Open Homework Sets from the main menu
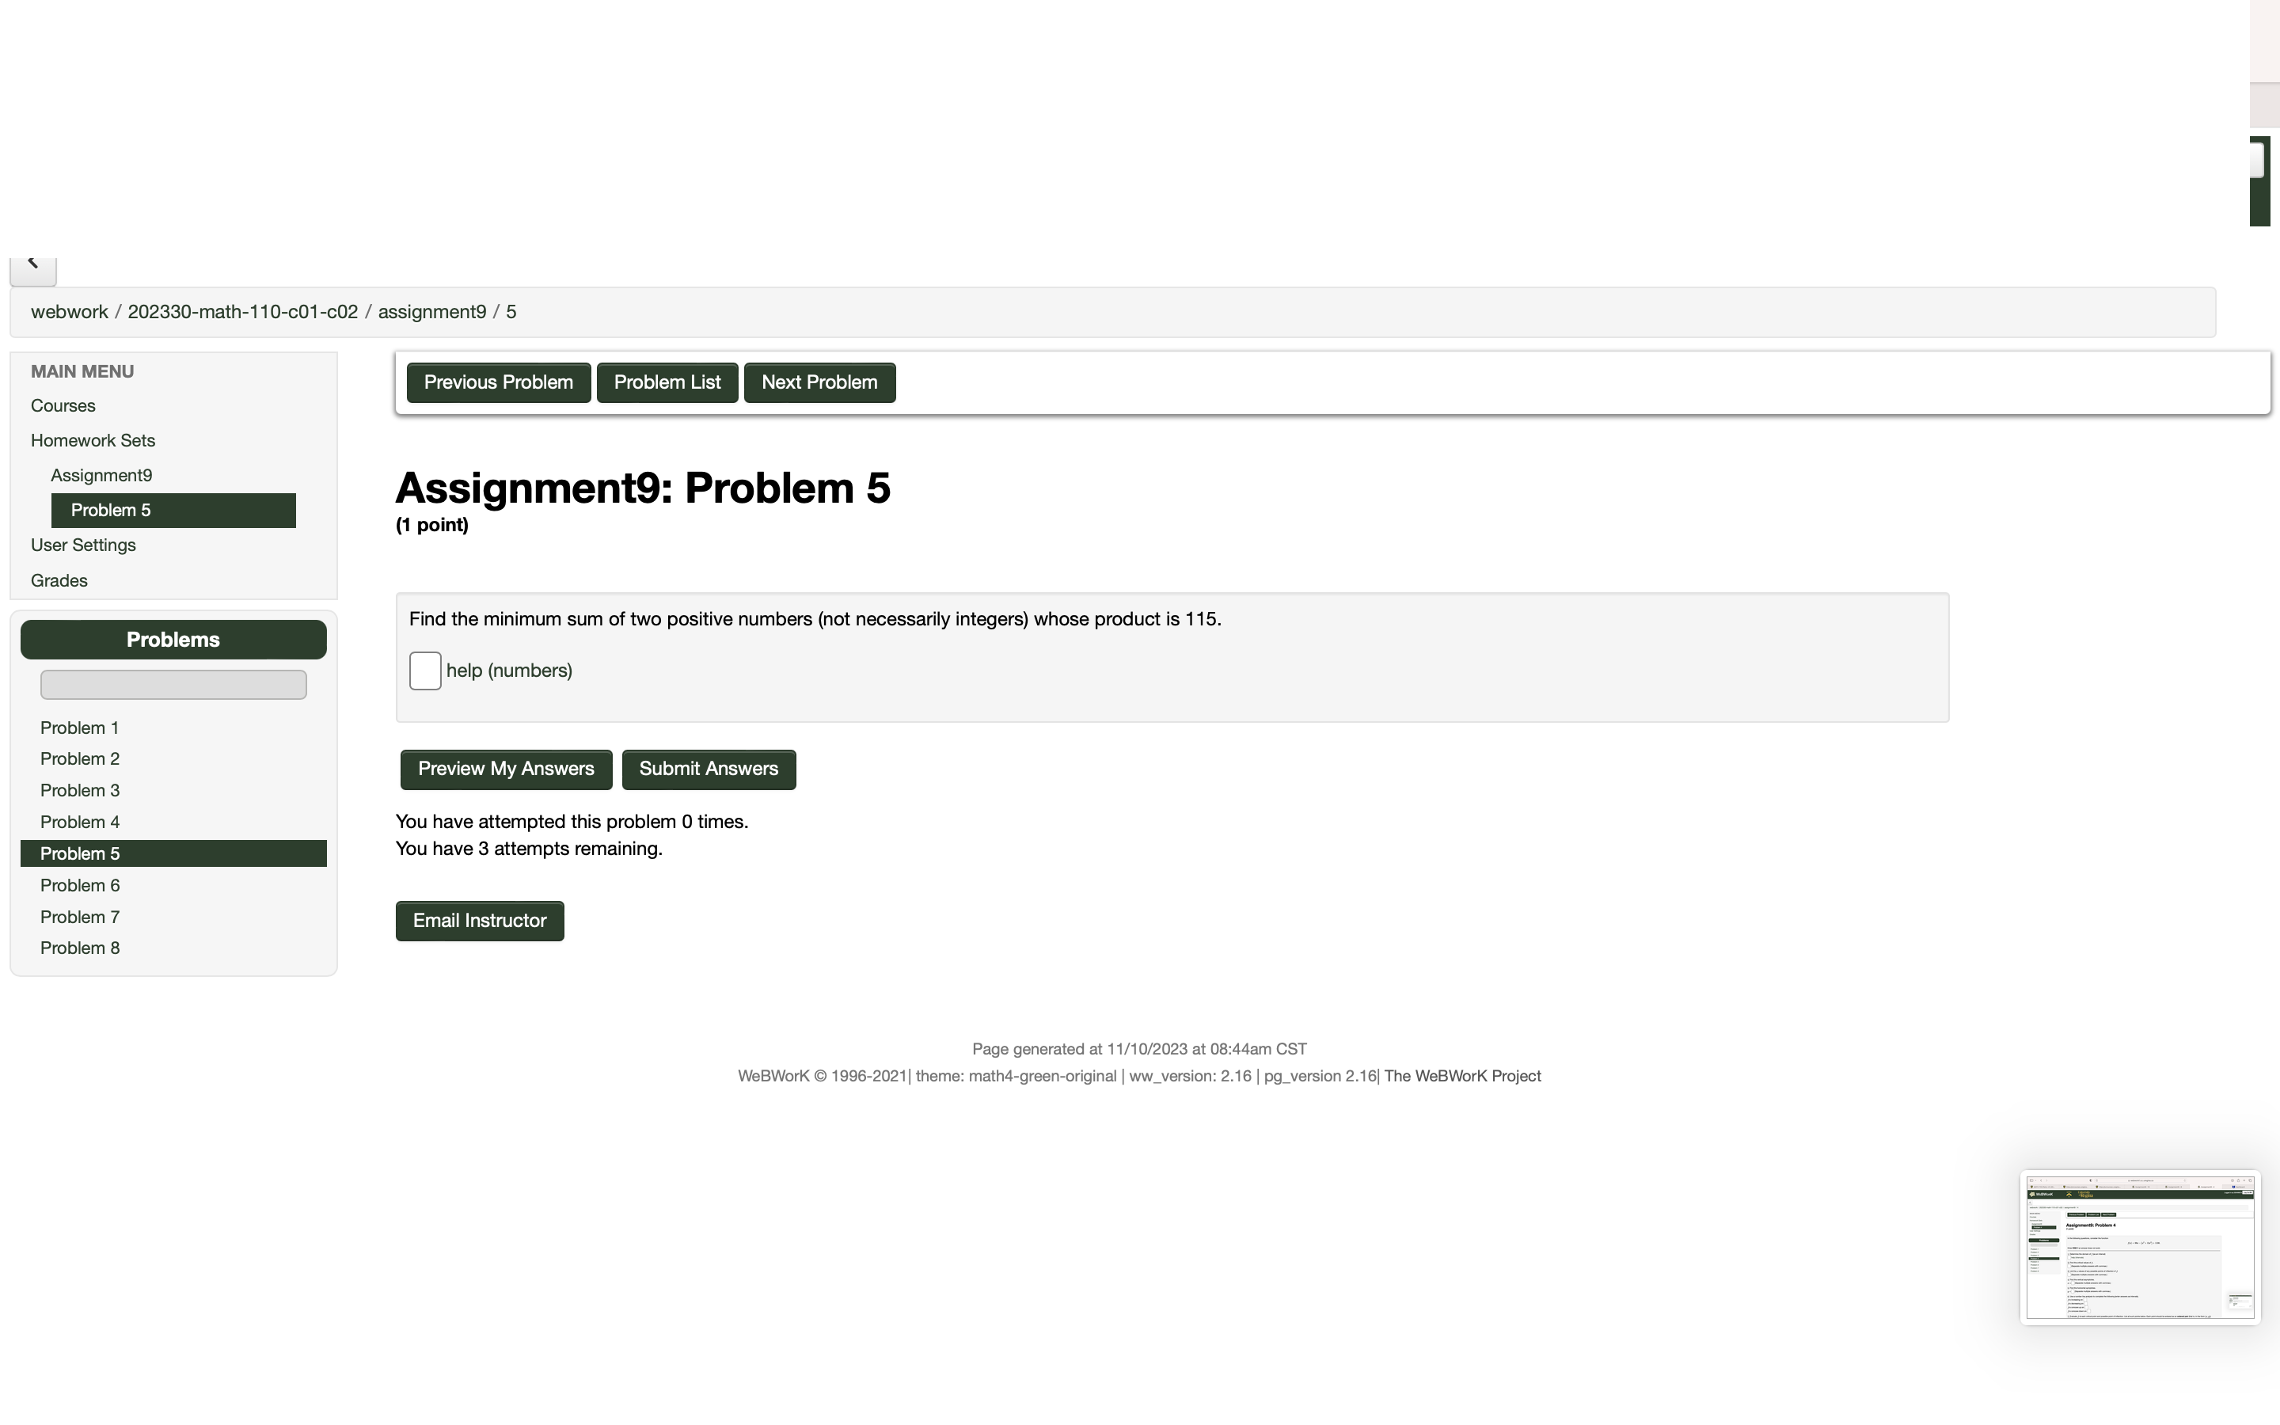The image size is (2280, 1425). [93, 439]
